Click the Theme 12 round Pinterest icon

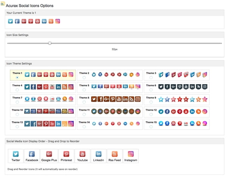(180, 111)
